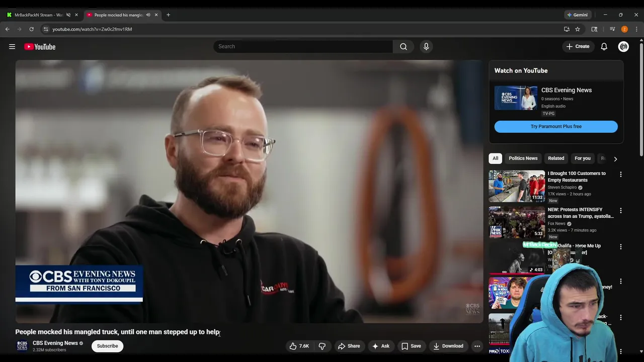Go to YouTube home via logo

point(40,47)
